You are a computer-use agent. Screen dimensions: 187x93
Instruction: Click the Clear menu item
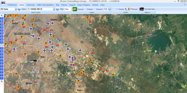[x=102, y=5]
